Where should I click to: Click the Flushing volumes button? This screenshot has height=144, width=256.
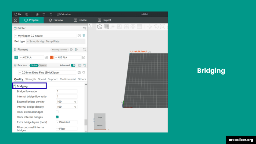(59, 50)
